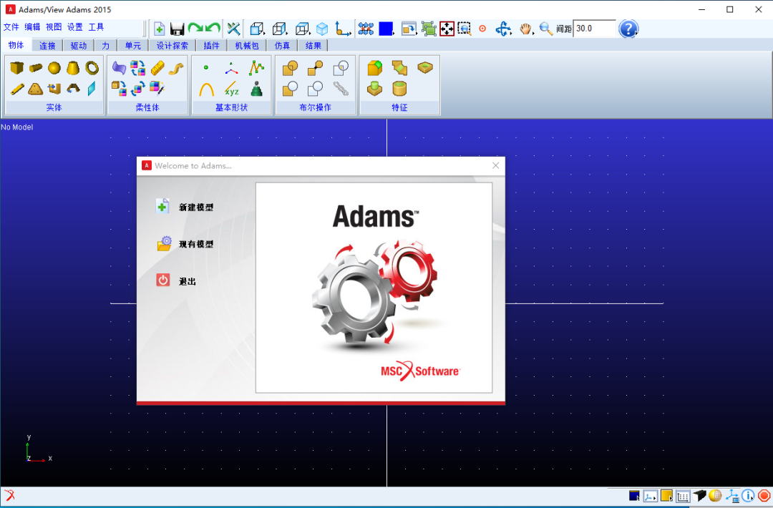Select the pan hand tool

tap(525, 29)
